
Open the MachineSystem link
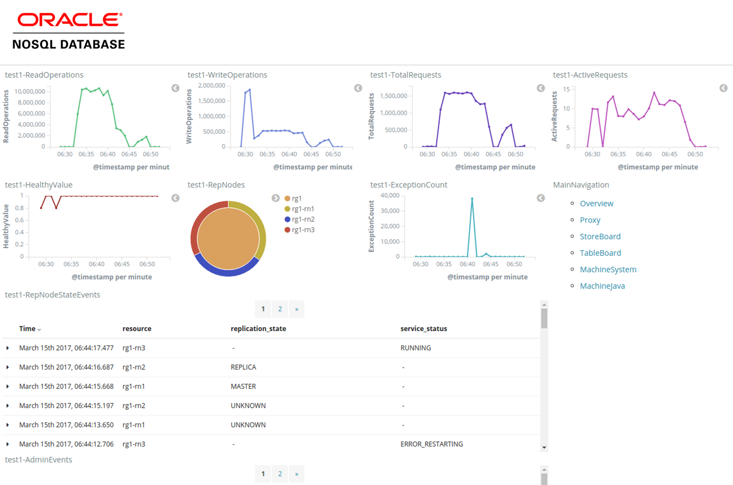[x=608, y=270]
